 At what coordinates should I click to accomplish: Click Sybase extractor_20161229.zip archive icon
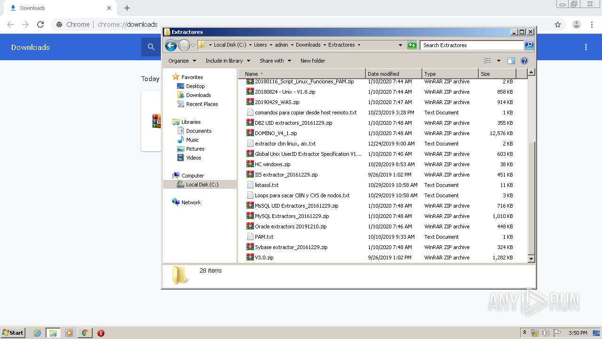click(x=250, y=247)
